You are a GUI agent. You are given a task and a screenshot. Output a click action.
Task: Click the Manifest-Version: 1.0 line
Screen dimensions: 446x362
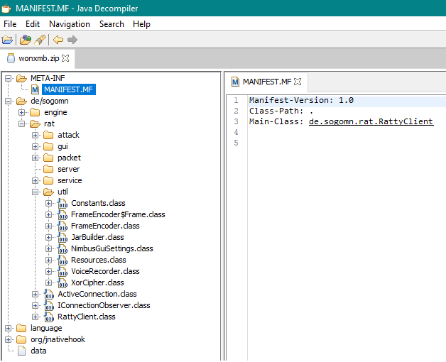click(x=301, y=100)
